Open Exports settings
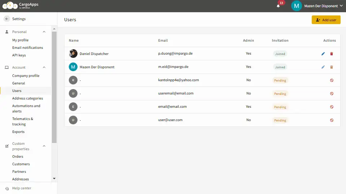Viewport: 346px width, 194px height. (x=18, y=132)
